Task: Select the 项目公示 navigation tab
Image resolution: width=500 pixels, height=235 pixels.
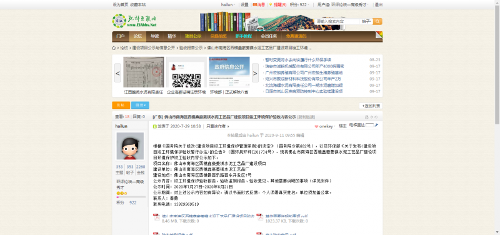Action: (193, 36)
